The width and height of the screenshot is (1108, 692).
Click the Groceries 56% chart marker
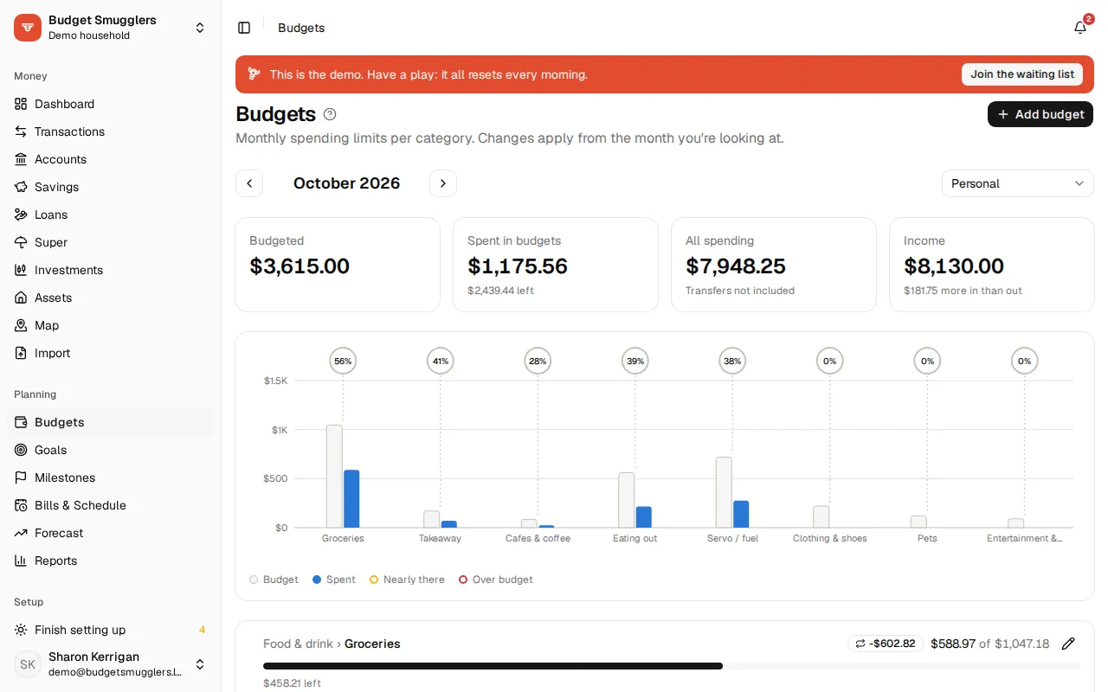coord(343,361)
